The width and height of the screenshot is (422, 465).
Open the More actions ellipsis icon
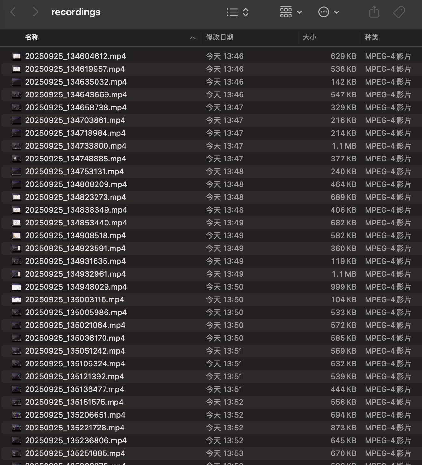324,12
